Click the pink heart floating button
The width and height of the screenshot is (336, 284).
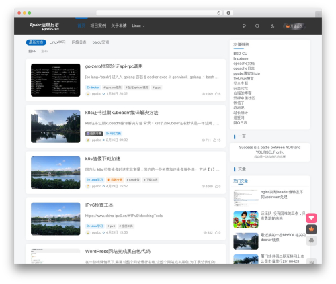[x=311, y=218]
